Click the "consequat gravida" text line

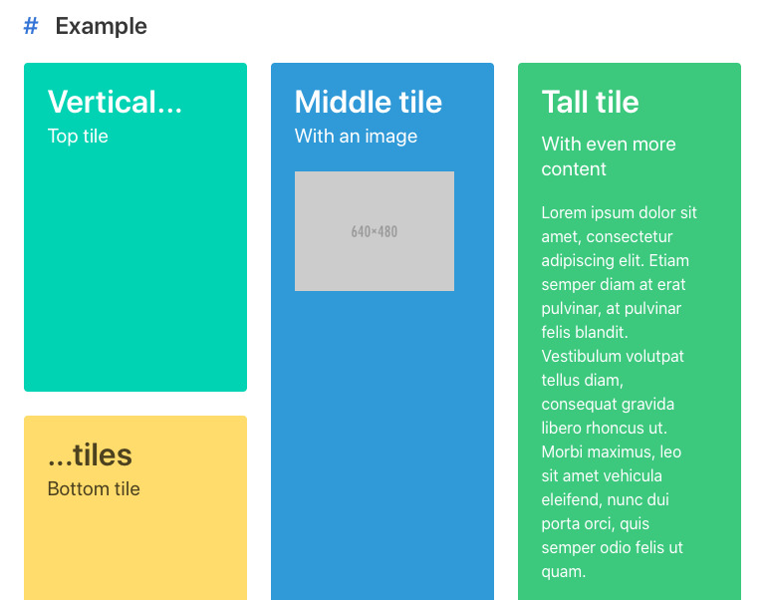point(608,404)
